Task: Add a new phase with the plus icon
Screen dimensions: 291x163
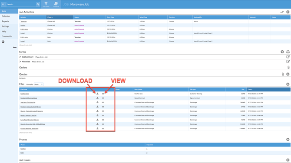Action: pos(288,139)
